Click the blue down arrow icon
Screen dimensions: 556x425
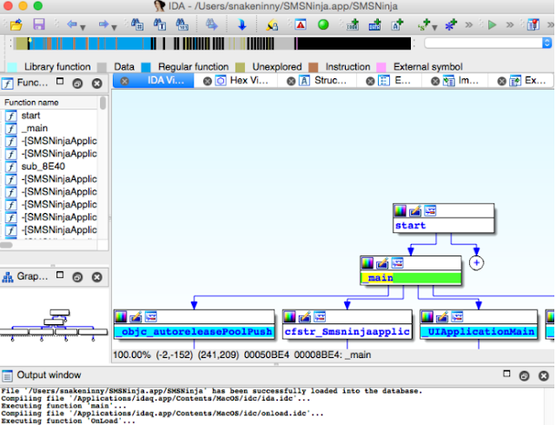click(242, 24)
